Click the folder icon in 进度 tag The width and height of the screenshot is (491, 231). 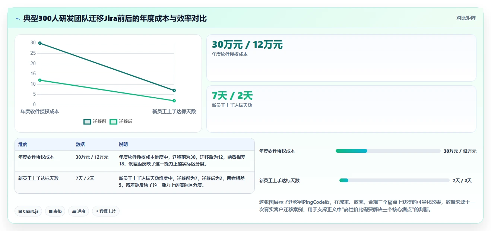point(74,211)
